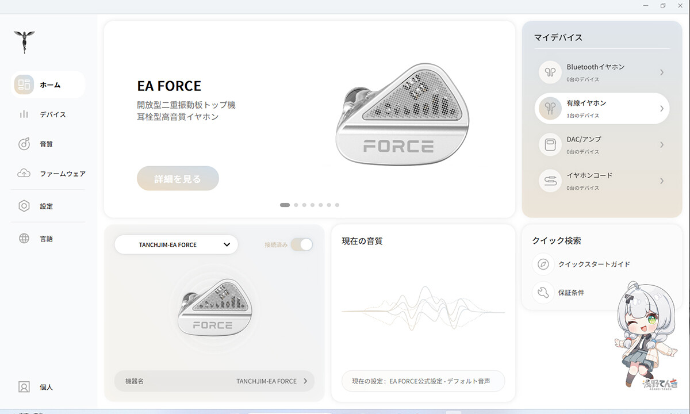Open the クイックスタートガイド link
The image size is (690, 414).
(594, 264)
